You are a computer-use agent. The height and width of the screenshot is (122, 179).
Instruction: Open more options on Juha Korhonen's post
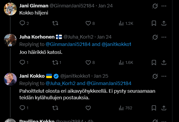pos(164,37)
